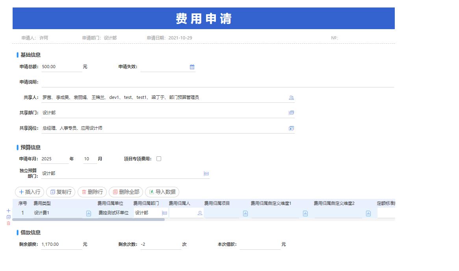Screen dimensions: 459x271
Task: Open the 费用类型 picker icon in row 1
Action: (89, 213)
